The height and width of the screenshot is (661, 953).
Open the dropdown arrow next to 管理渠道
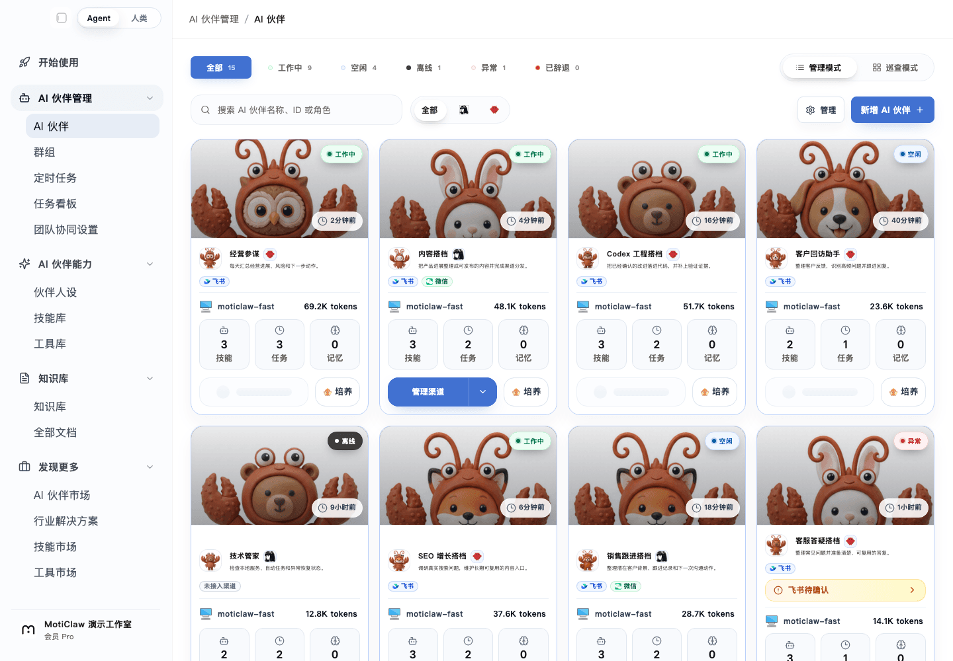click(483, 392)
